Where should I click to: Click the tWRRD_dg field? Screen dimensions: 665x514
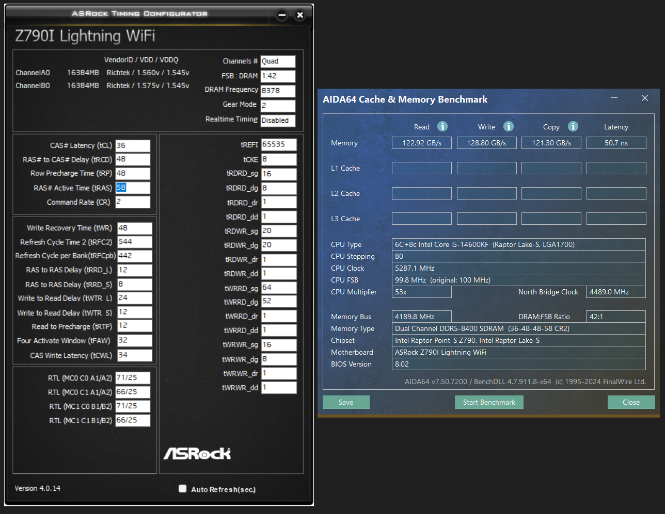coord(279,302)
